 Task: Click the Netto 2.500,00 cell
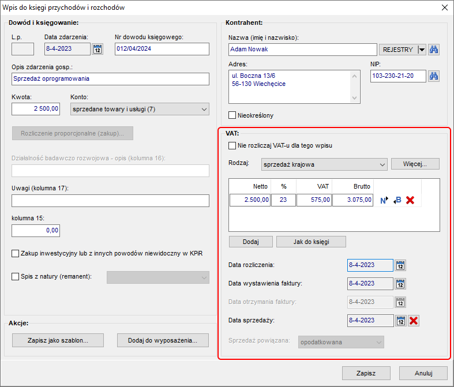click(250, 200)
